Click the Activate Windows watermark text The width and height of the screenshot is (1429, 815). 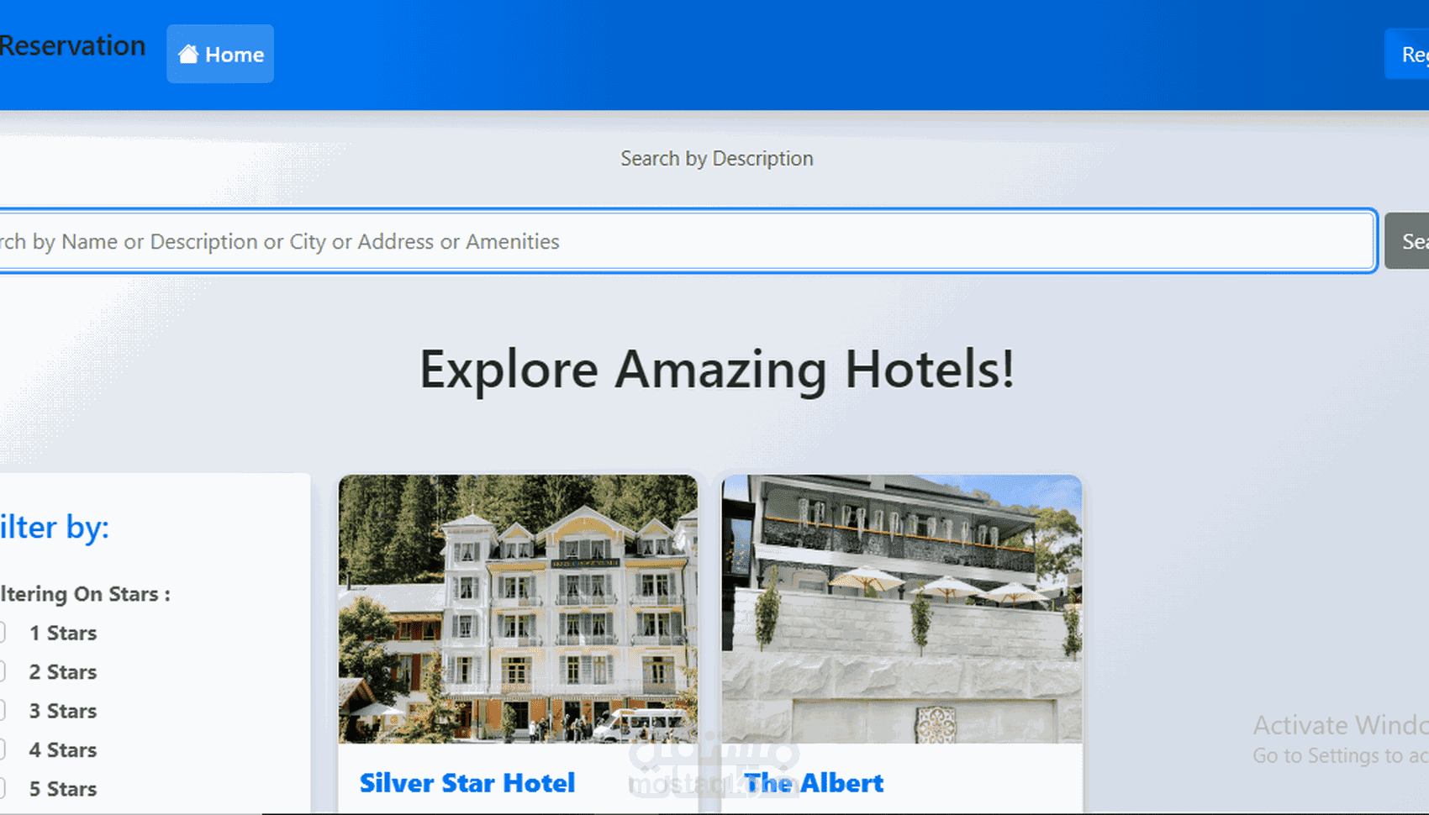tap(1341, 725)
